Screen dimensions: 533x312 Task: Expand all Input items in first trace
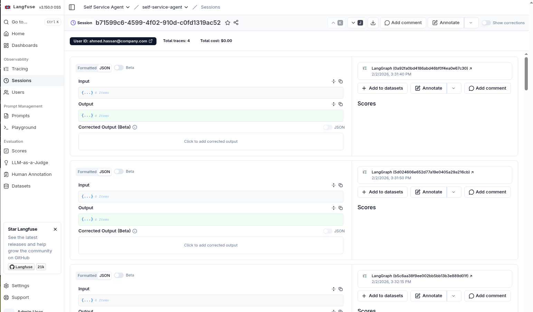point(334,81)
